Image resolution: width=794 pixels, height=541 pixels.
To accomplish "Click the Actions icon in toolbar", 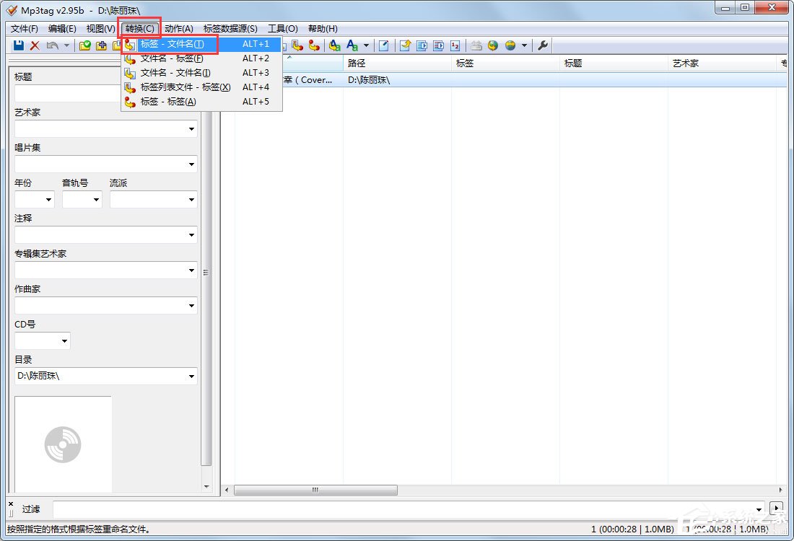I will click(x=334, y=45).
